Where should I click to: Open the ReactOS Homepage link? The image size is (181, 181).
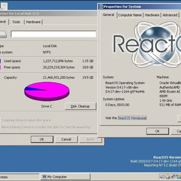point(132,118)
